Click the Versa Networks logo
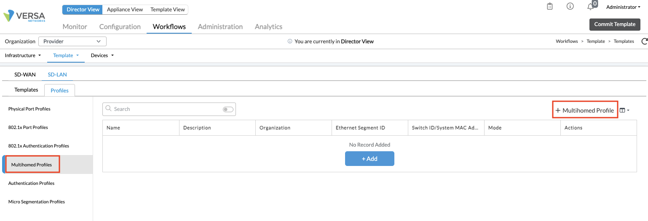Viewport: 648px width, 221px height. (x=24, y=16)
